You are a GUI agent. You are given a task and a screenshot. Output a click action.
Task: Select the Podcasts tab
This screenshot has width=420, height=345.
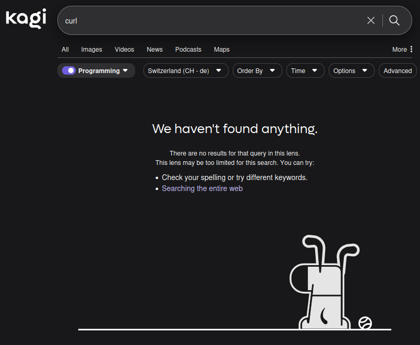pos(188,50)
